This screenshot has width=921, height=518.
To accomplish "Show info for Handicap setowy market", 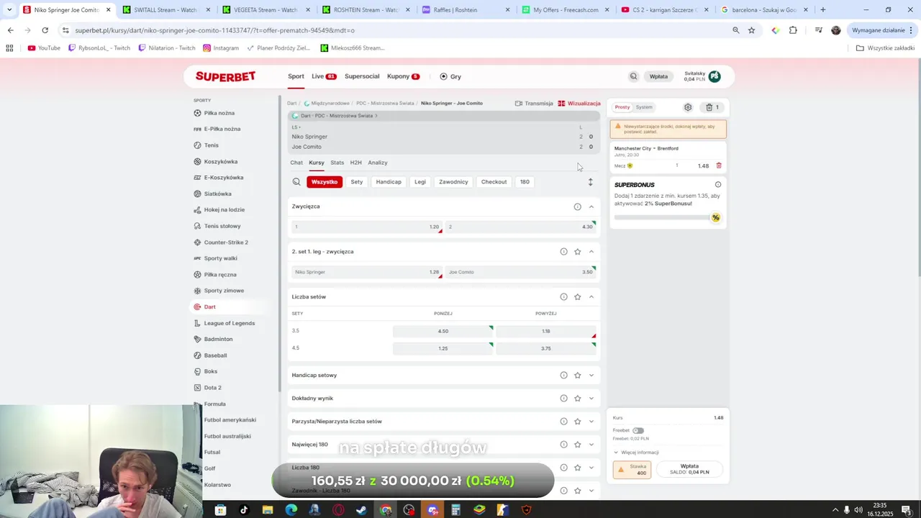I will point(563,376).
